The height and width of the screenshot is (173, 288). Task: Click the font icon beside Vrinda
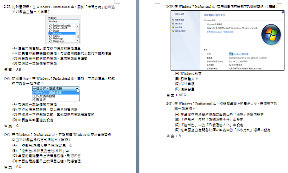tap(50, 36)
